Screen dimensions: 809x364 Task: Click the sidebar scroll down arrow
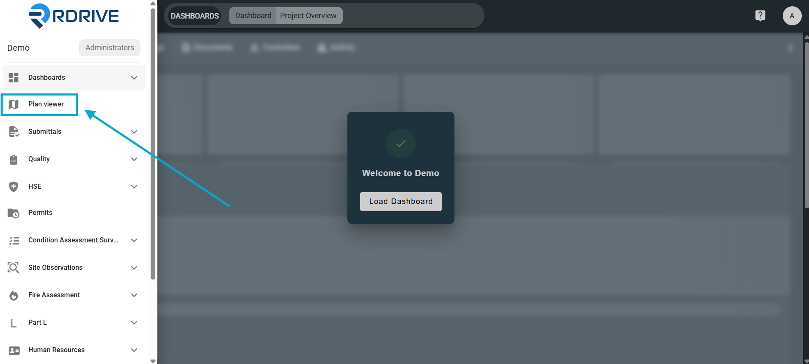point(153,361)
